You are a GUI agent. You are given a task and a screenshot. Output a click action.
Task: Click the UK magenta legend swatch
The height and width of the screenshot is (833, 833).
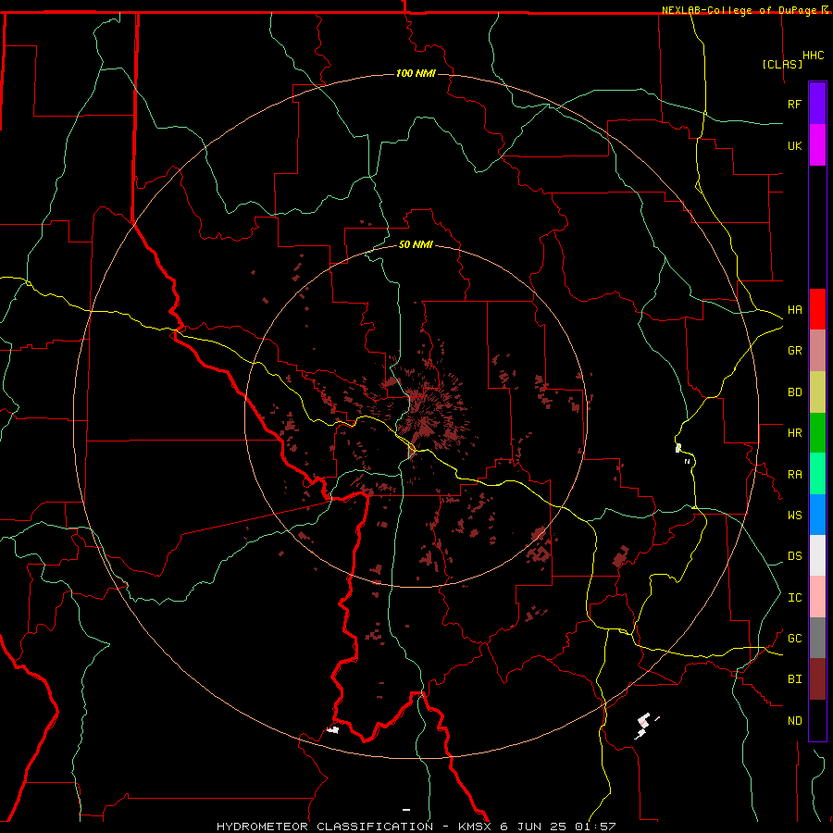(817, 145)
